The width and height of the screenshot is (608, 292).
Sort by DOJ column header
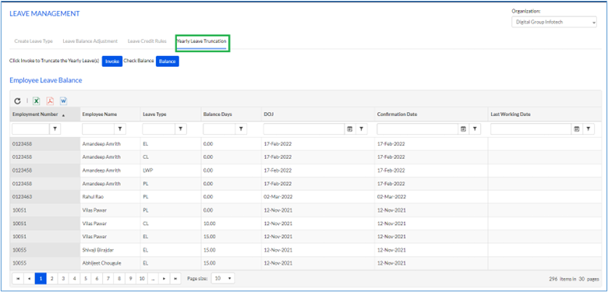coord(268,114)
